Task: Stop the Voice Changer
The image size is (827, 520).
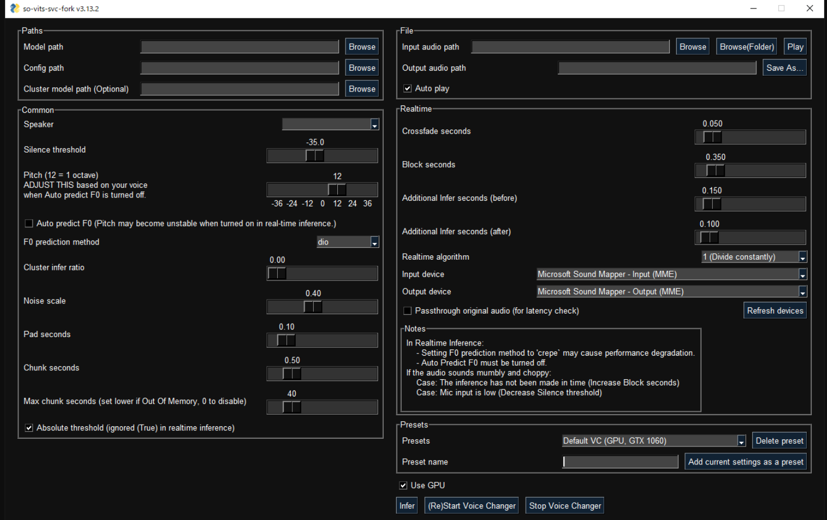Action: pos(564,505)
